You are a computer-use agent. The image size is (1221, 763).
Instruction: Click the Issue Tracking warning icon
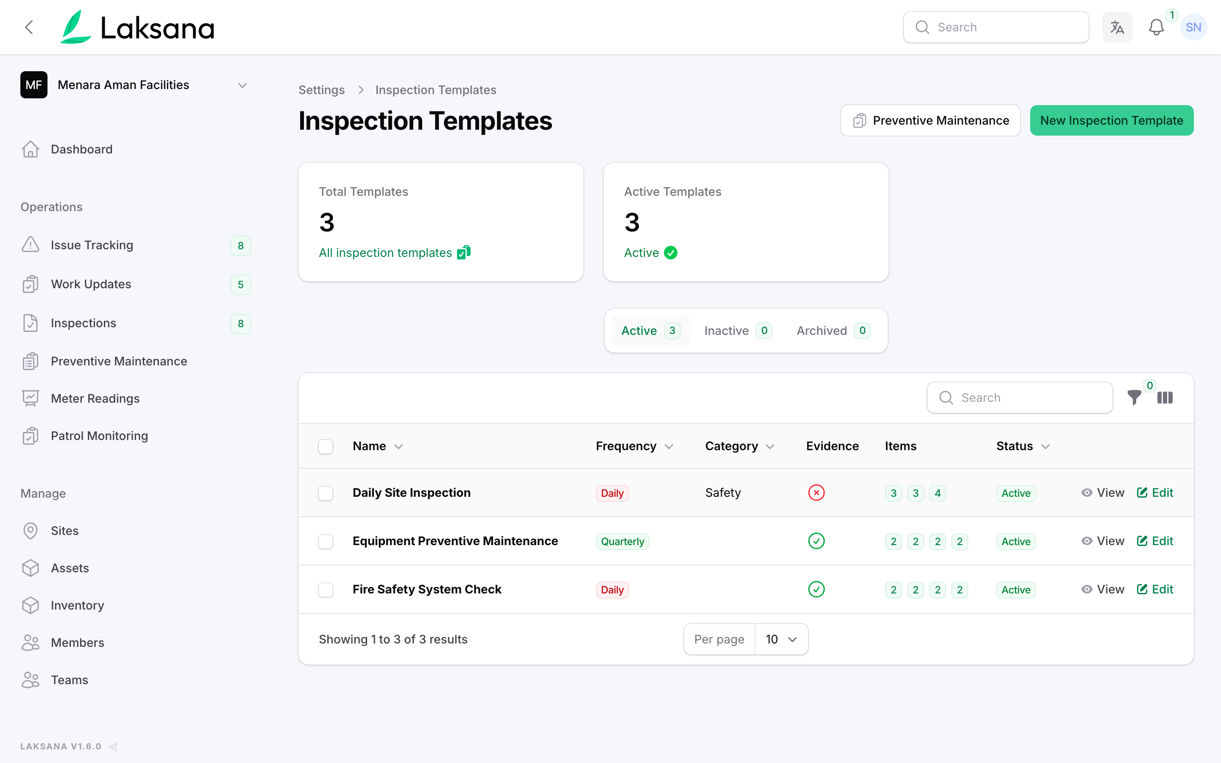(30, 245)
